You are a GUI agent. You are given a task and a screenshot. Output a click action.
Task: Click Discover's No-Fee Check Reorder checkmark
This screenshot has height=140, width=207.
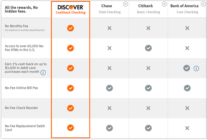[70, 108]
